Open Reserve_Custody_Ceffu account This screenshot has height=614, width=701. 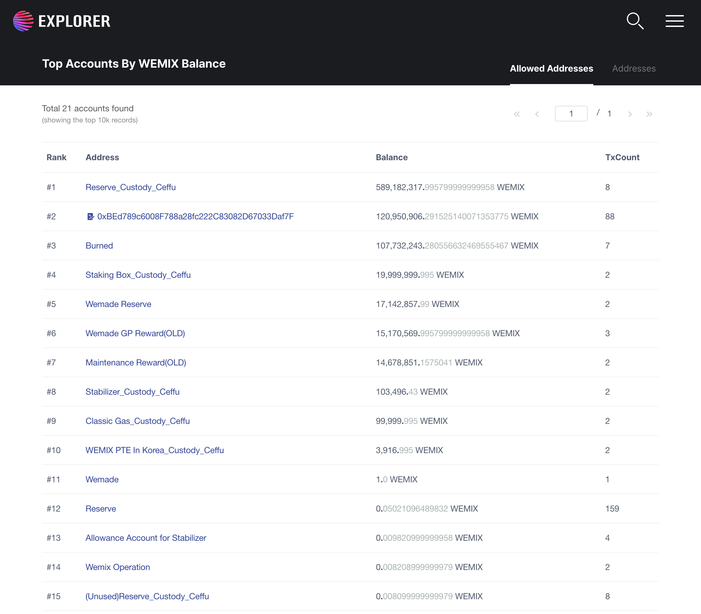coord(131,187)
